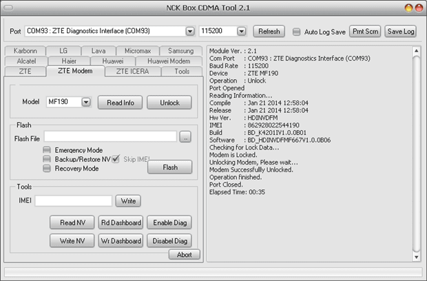
Task: Toggle the Auto Log Save checkbox
Action: pos(296,32)
